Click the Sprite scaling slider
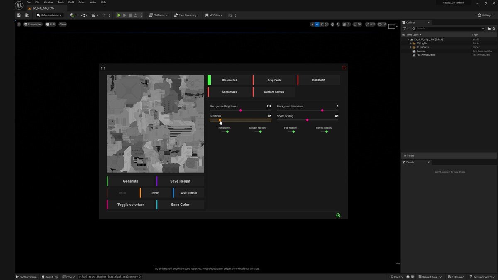This screenshot has width=498, height=280. (308, 120)
